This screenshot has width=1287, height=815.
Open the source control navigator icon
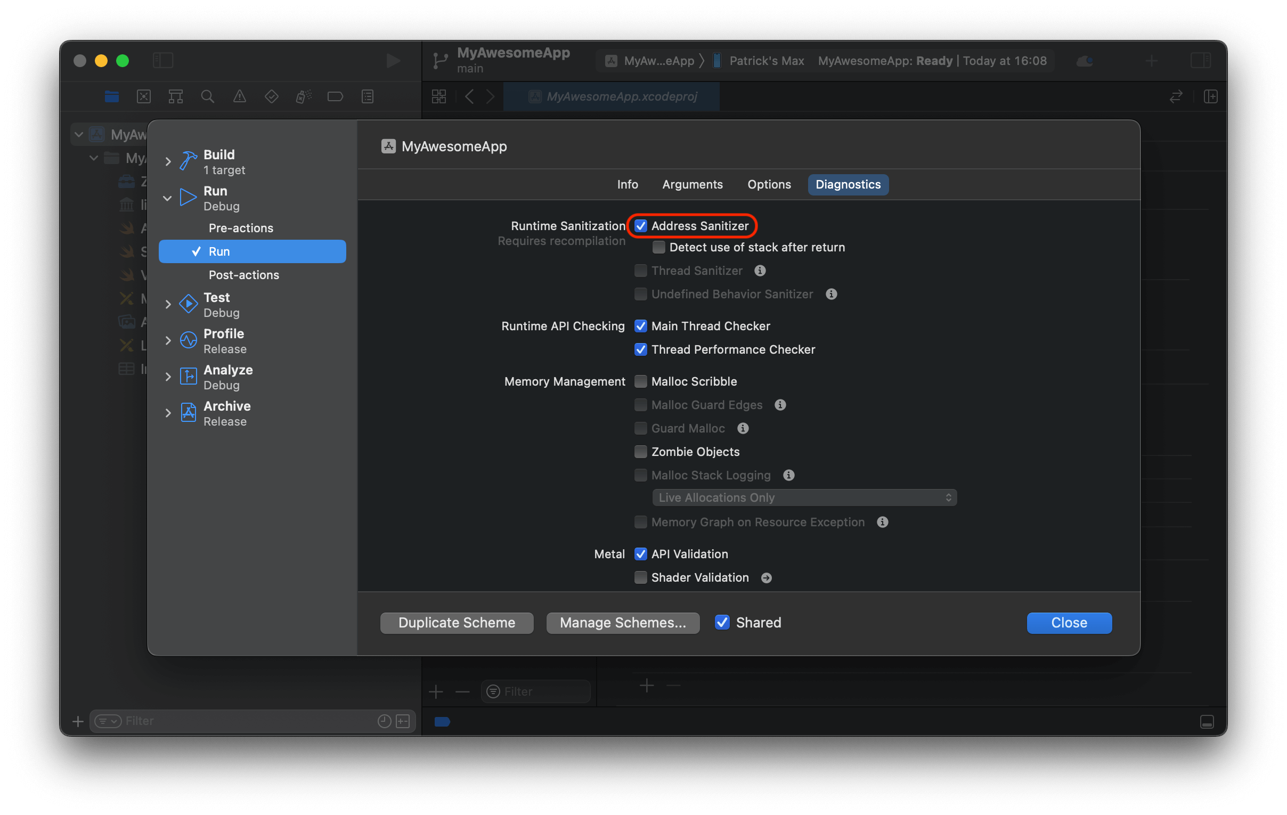pos(144,97)
